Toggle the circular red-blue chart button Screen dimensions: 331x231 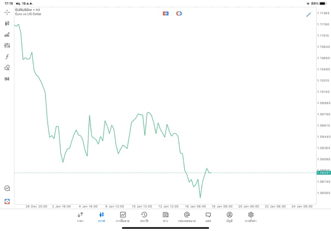(x=179, y=13)
